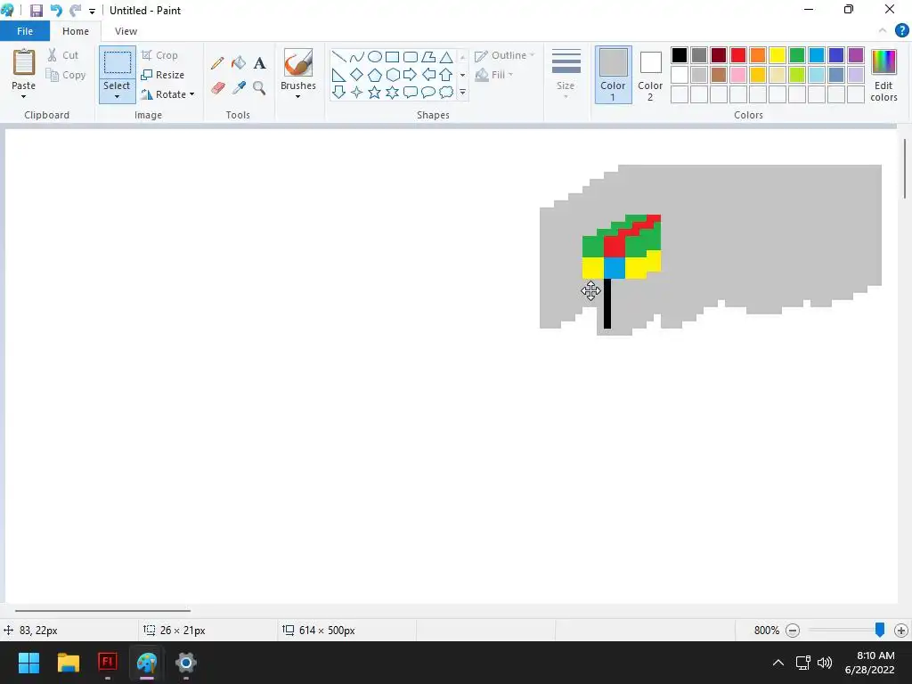Choose the Five-point star shape
The image size is (912, 684).
375,92
